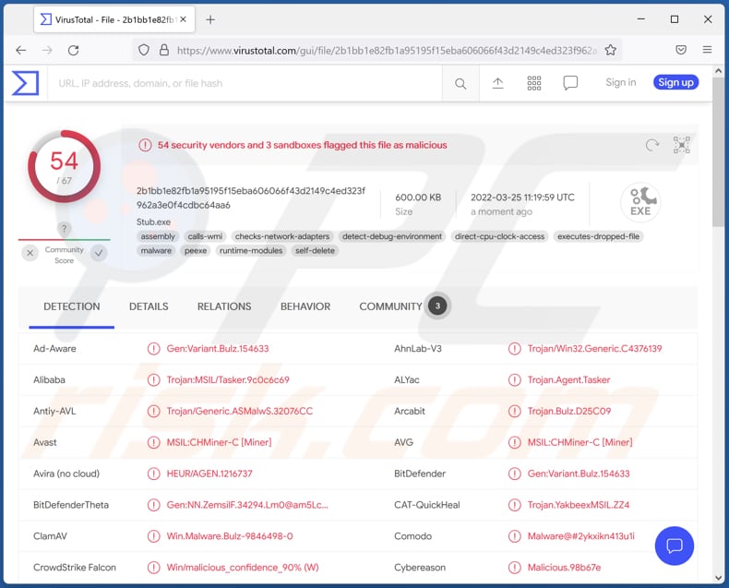The image size is (729, 588).
Task: Click the self-delete tag
Action: pos(315,251)
